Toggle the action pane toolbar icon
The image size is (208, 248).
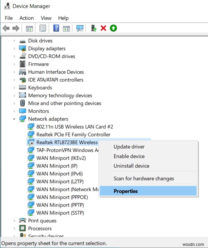tap(66, 29)
